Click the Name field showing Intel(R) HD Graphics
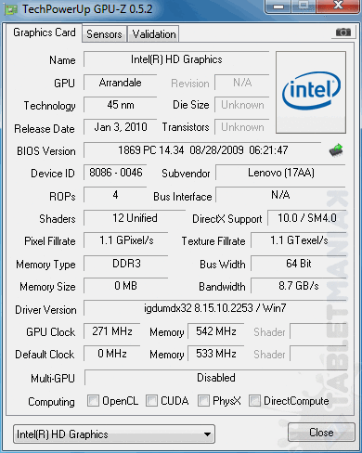This screenshot has width=362, height=453. coord(176,59)
